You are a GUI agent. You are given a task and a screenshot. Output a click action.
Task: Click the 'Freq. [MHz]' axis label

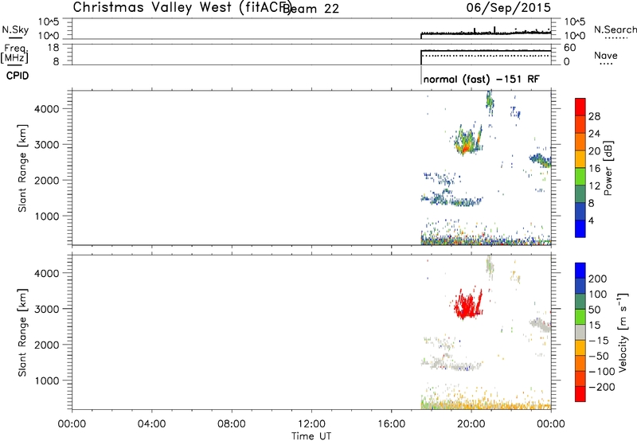pos(14,54)
